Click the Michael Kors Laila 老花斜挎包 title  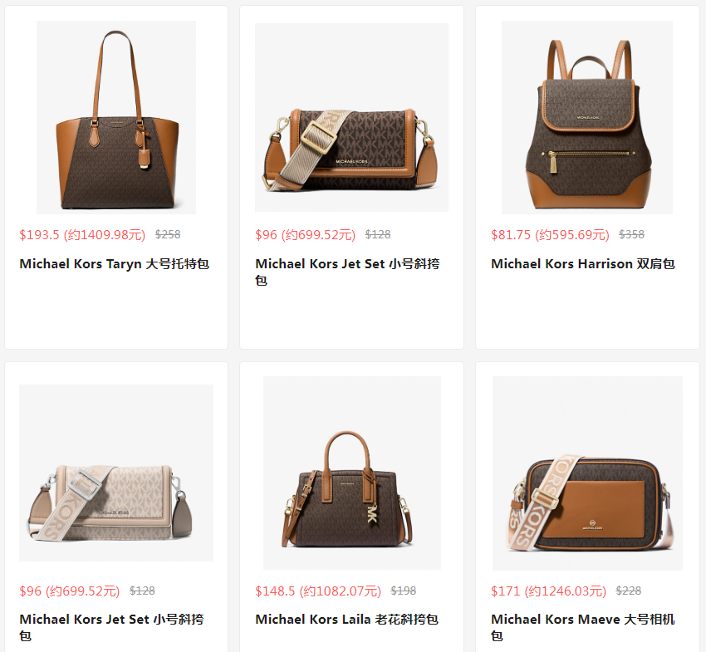[x=346, y=620]
